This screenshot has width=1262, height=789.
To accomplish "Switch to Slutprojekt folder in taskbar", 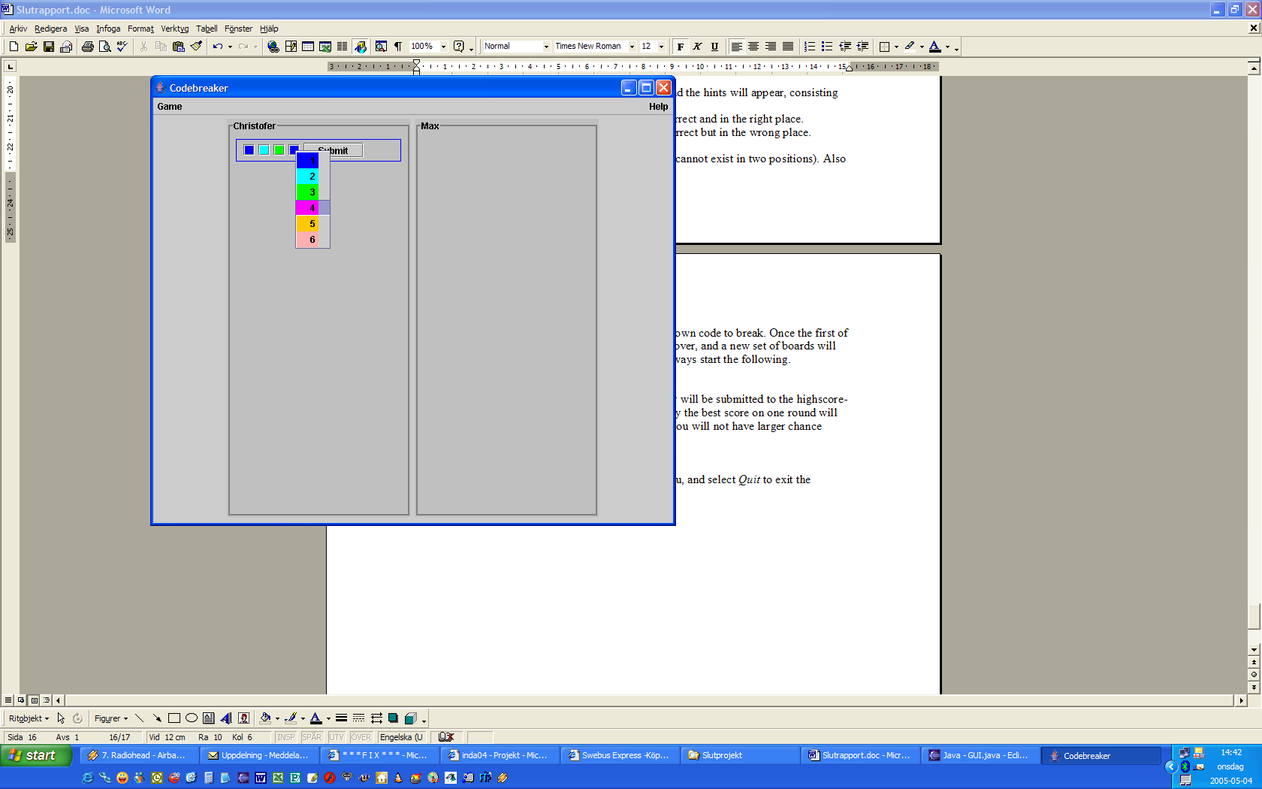I will coord(739,755).
